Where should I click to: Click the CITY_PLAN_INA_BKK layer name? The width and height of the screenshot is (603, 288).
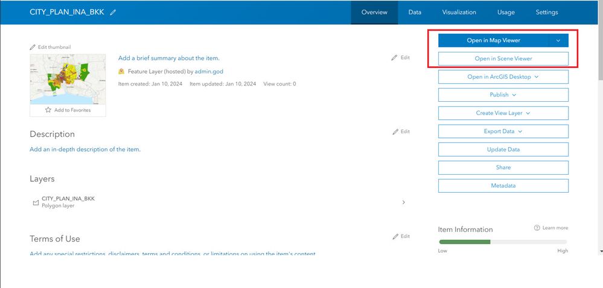coord(68,199)
